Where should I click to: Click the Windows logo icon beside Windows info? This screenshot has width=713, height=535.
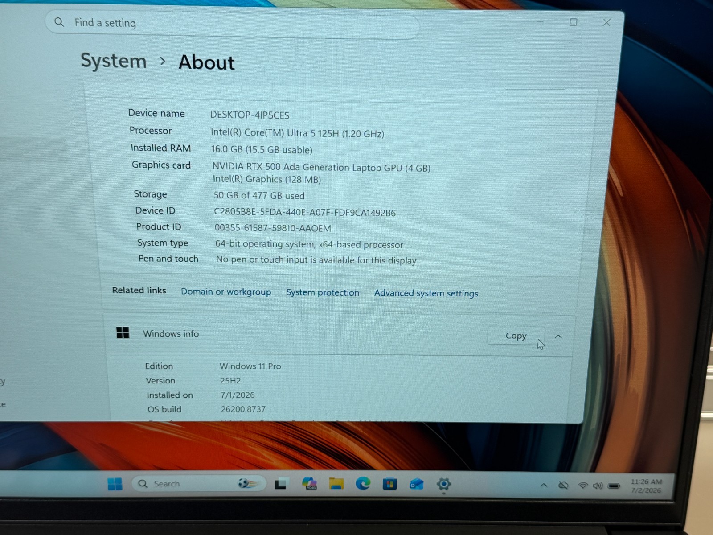pos(123,333)
